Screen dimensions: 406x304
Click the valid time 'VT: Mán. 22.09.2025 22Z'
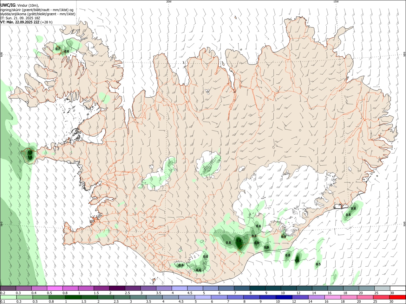[20, 22]
